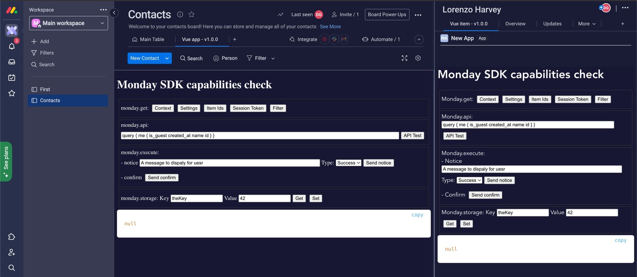
Task: Open the Main workspace dropdown
Action: point(68,23)
